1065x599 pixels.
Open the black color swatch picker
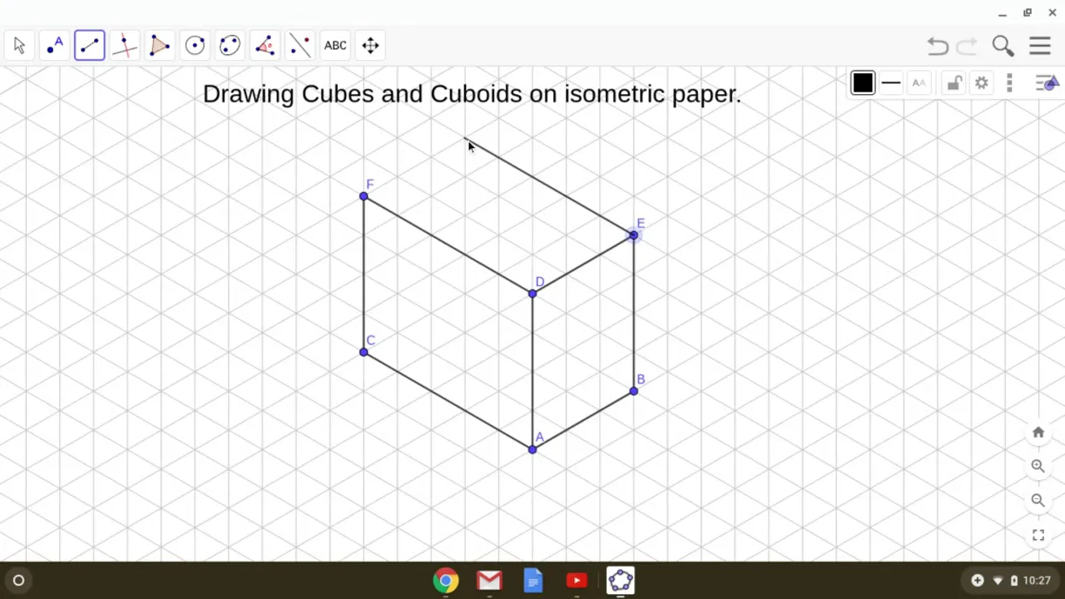(863, 83)
